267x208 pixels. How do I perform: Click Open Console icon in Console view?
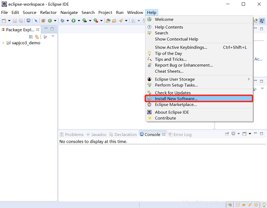244,134
